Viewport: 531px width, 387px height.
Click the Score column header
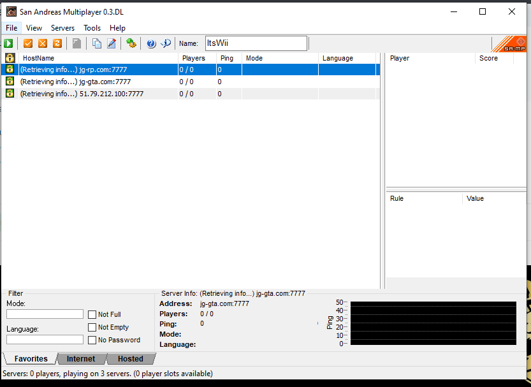(x=495, y=58)
